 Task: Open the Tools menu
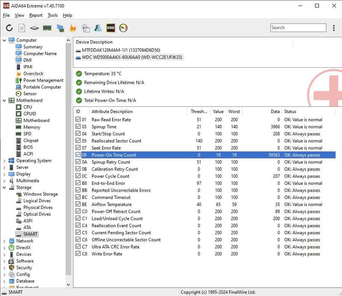click(x=53, y=15)
